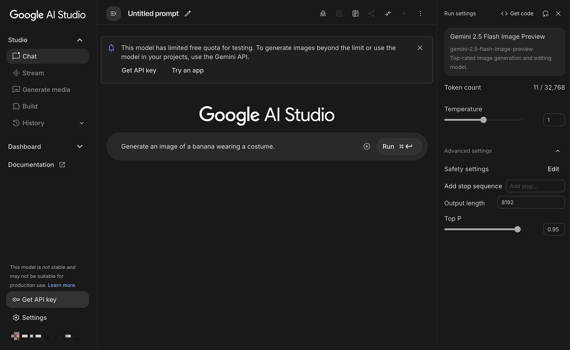
Task: Select Stream in the sidebar
Action: point(47,73)
